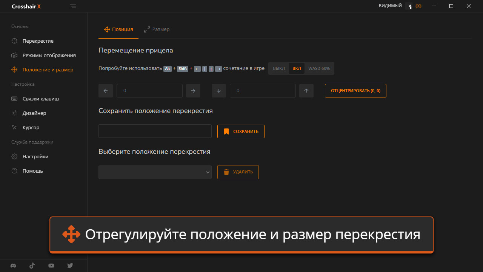This screenshot has width=483, height=272.
Task: Click the crosshair name input field
Action: (x=155, y=131)
